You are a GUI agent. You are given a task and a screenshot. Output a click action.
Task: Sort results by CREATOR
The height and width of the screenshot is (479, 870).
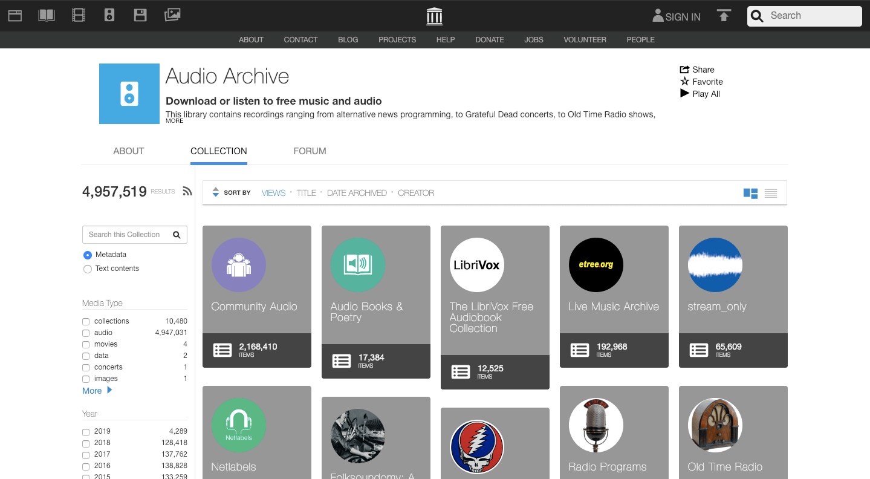point(416,193)
